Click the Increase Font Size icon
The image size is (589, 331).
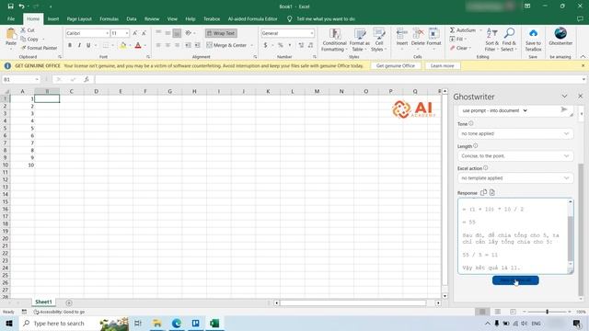[135, 33]
